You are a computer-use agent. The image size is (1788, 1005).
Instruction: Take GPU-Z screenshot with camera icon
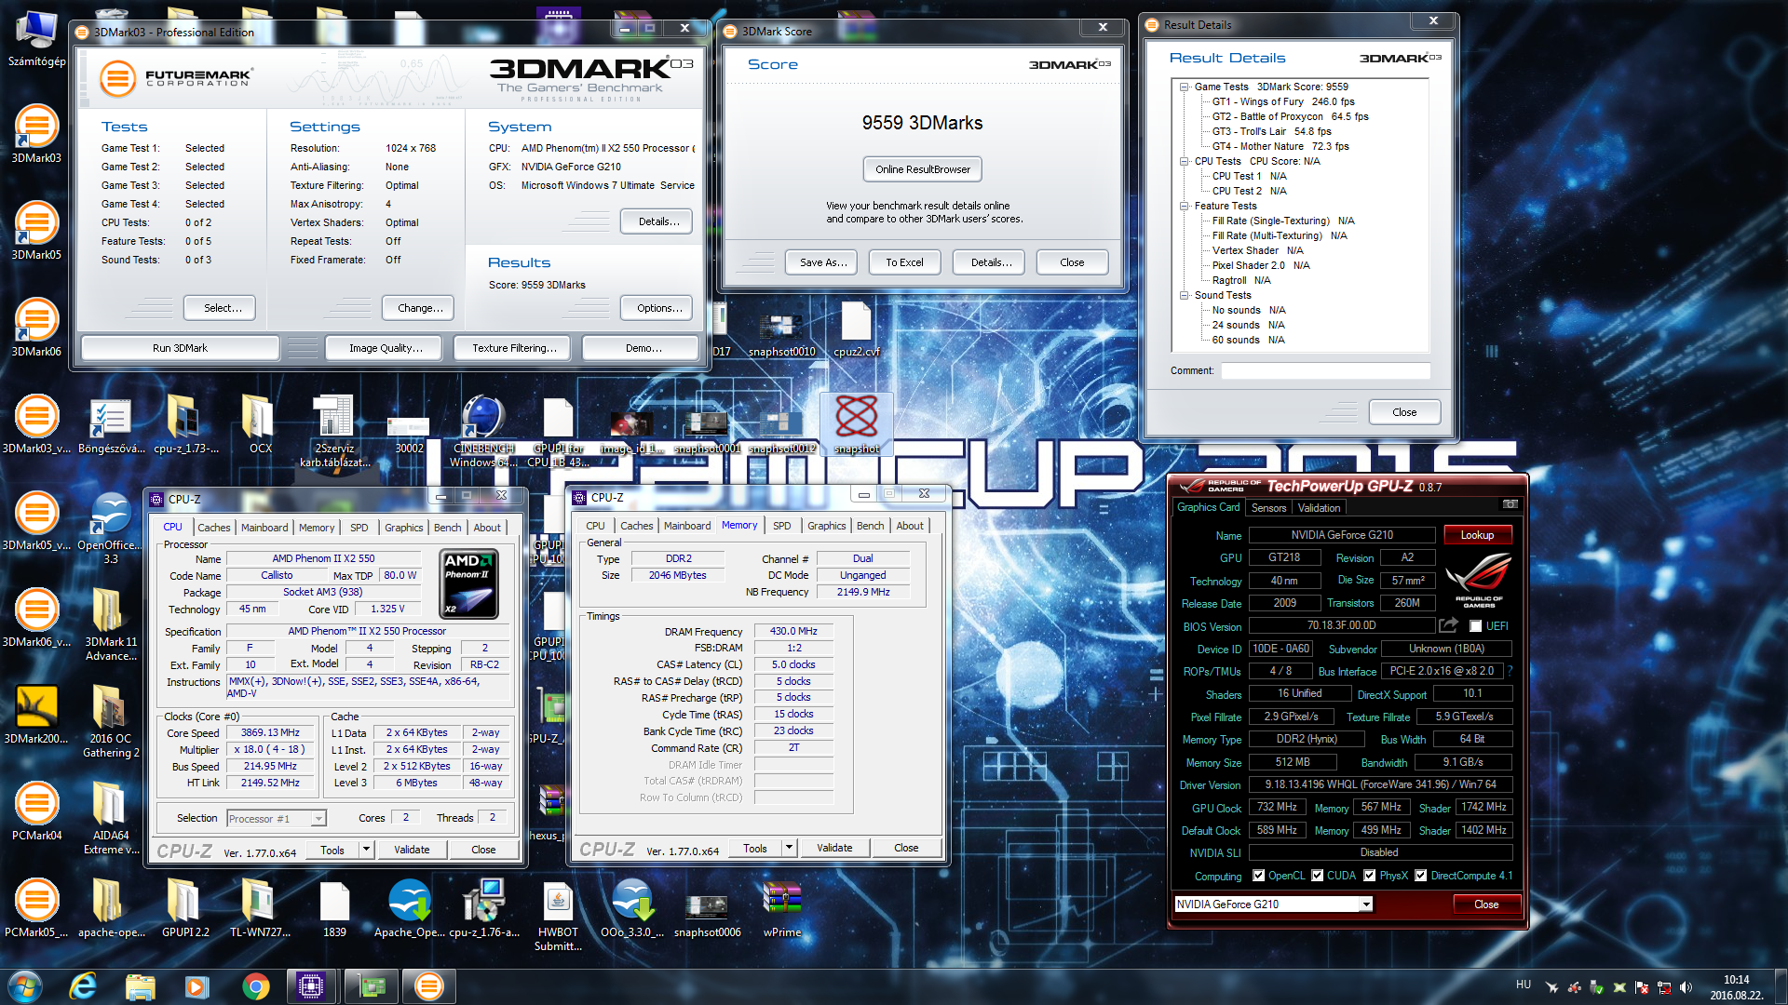coord(1510,504)
